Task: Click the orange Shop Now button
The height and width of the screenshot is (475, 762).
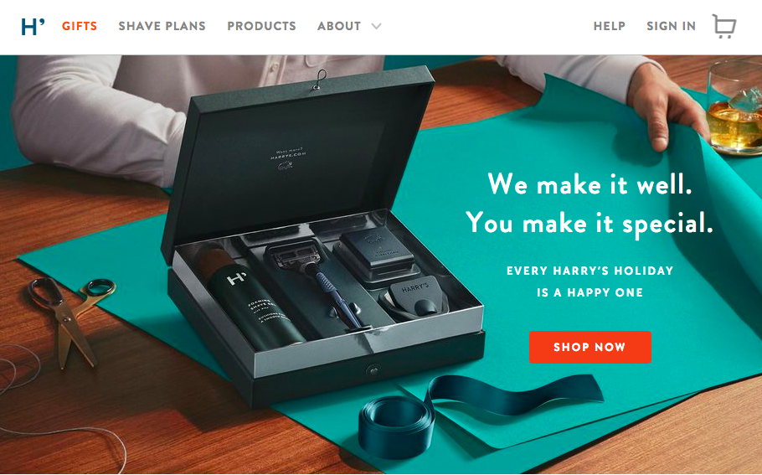Action: pos(590,347)
